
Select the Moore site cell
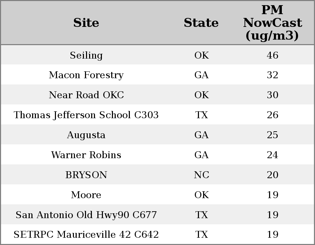point(86,195)
